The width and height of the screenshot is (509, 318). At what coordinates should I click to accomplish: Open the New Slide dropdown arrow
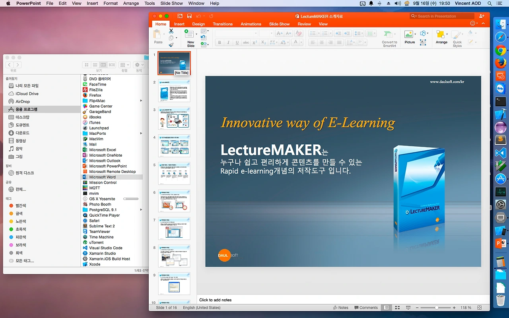(197, 34)
